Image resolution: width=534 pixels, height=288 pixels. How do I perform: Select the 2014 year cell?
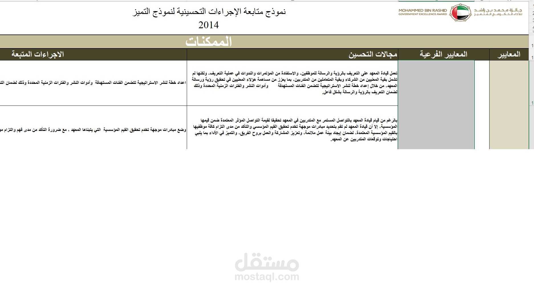tap(208, 25)
